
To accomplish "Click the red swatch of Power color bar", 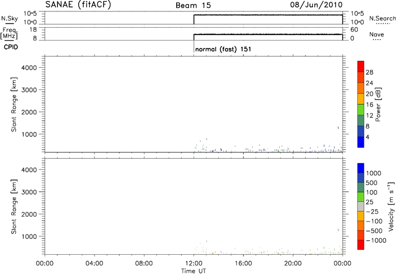I will [x=361, y=66].
